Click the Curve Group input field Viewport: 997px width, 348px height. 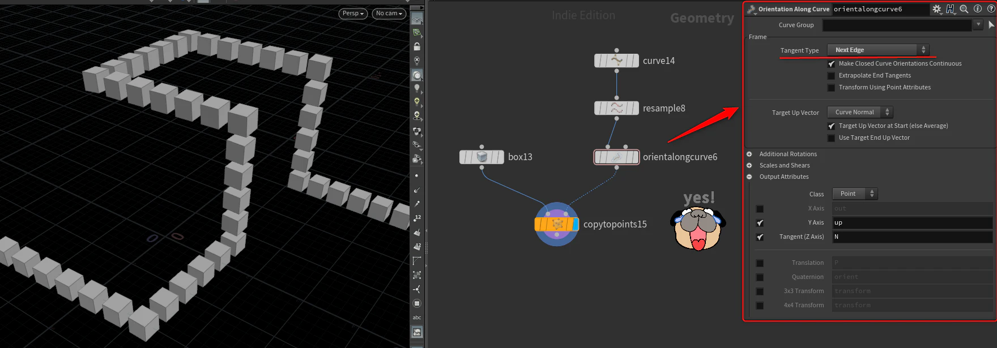pos(897,25)
